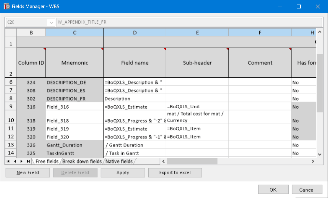Open the Native fields tab

119,161
